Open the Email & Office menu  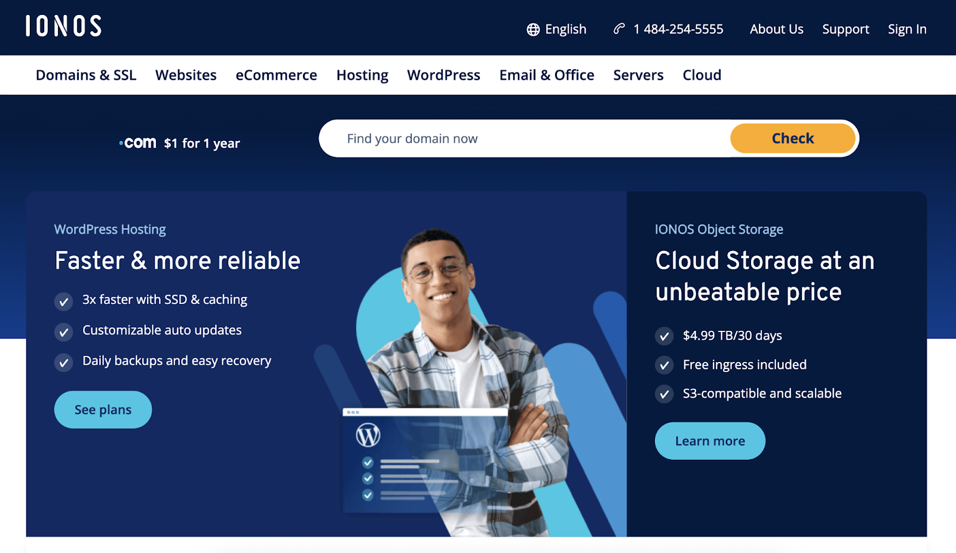[x=546, y=75]
